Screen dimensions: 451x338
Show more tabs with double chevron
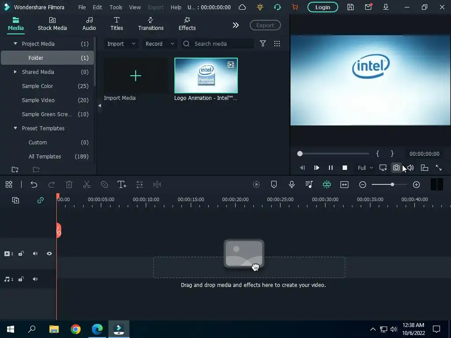236,25
